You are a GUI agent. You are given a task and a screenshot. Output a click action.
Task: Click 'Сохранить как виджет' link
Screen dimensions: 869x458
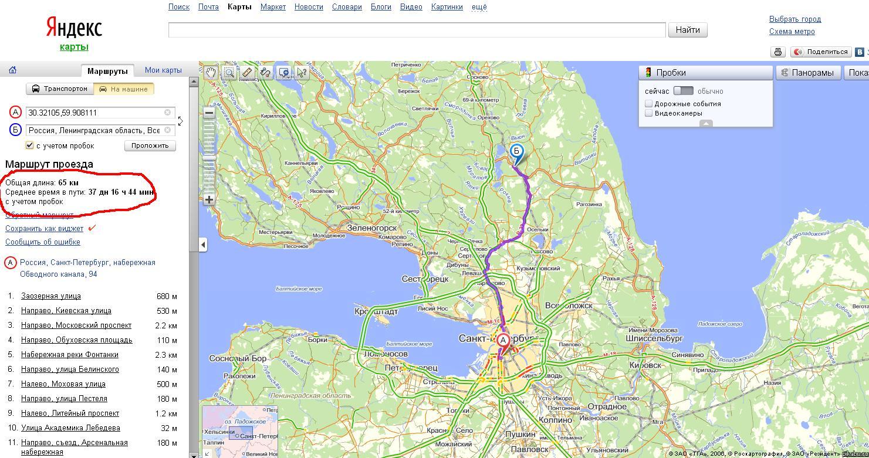coord(44,228)
